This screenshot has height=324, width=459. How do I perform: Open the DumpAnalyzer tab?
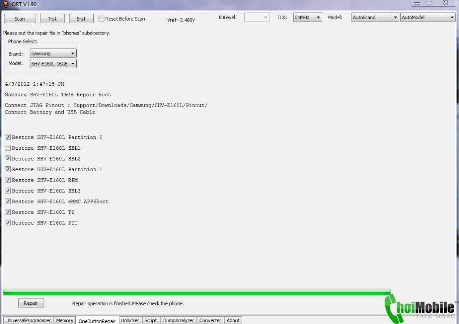point(178,320)
